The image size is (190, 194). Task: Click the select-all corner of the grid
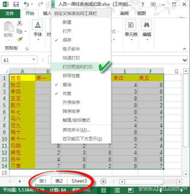point(6,71)
